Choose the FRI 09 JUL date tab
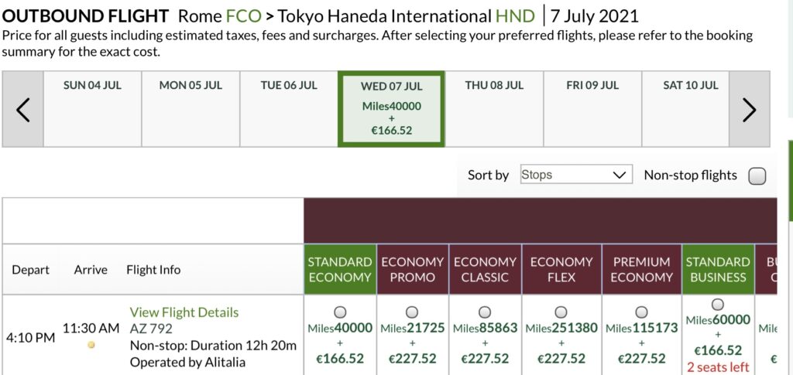This screenshot has width=793, height=375. (592, 109)
